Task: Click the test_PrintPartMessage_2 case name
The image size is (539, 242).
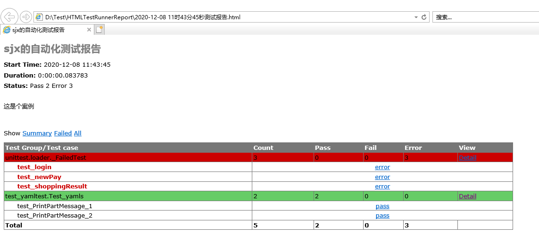Action: (x=55, y=216)
